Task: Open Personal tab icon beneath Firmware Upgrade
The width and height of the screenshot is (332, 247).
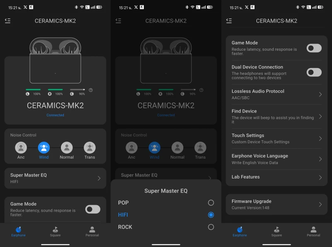Action: tap(313, 230)
